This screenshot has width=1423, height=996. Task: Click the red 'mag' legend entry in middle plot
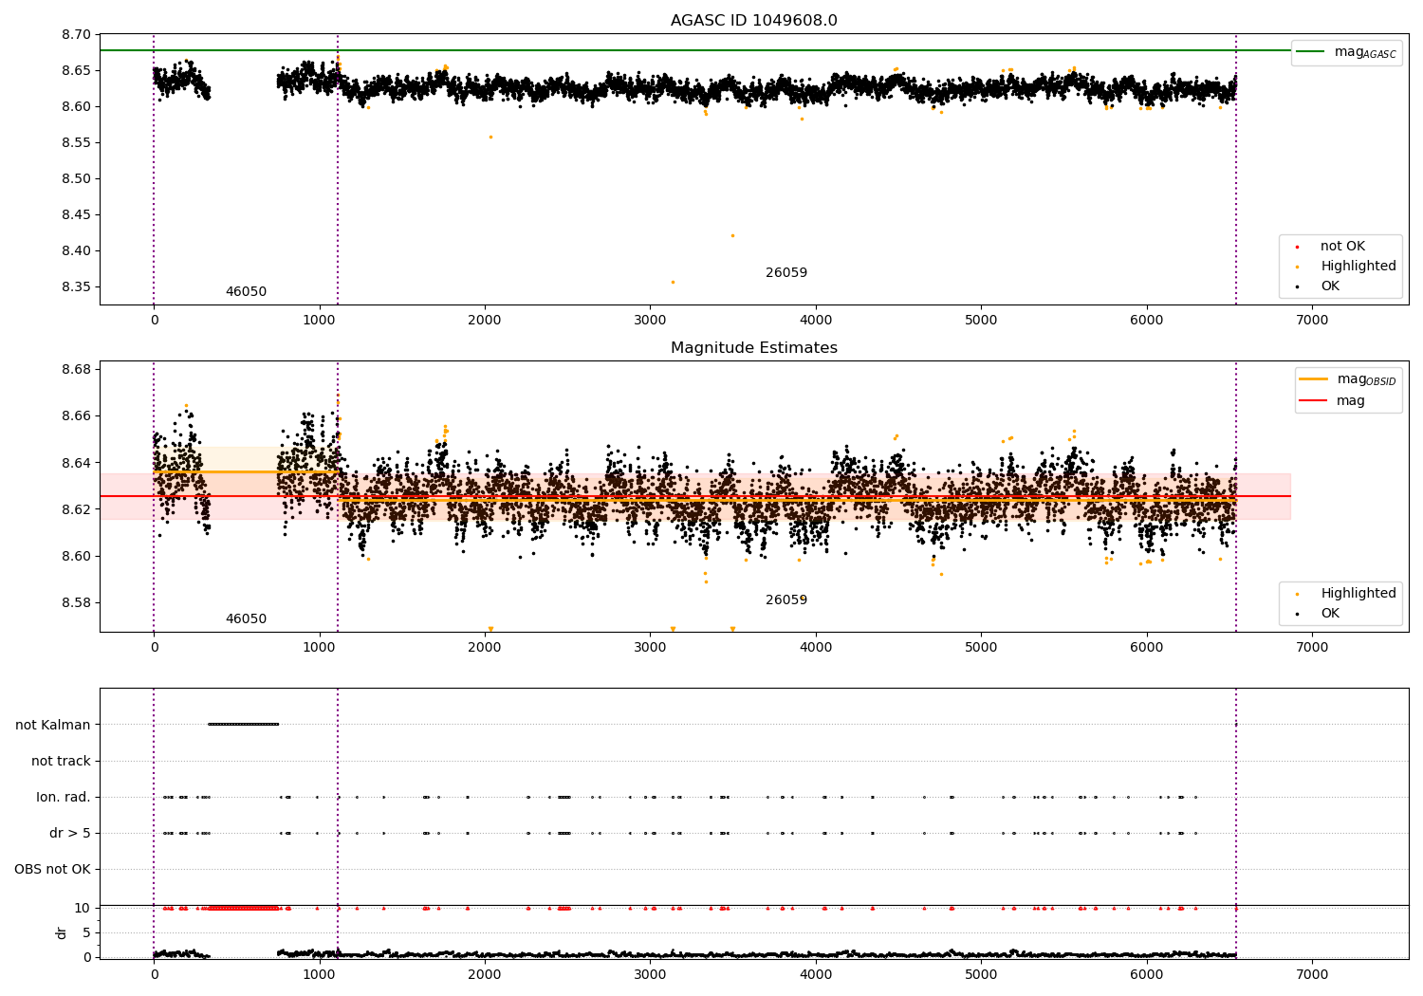(x=1332, y=401)
